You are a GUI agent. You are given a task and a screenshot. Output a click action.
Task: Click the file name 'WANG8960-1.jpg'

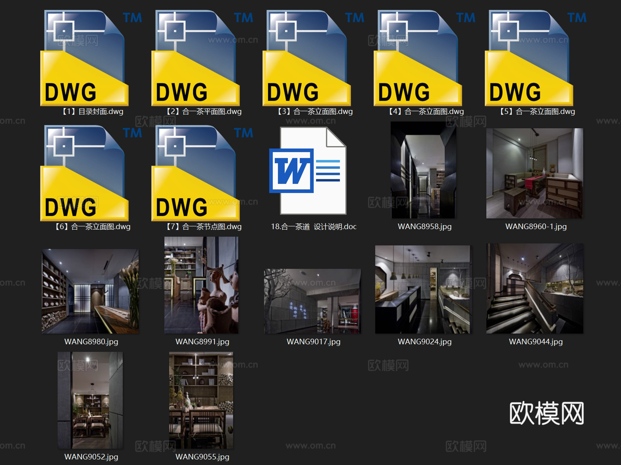[x=536, y=226]
